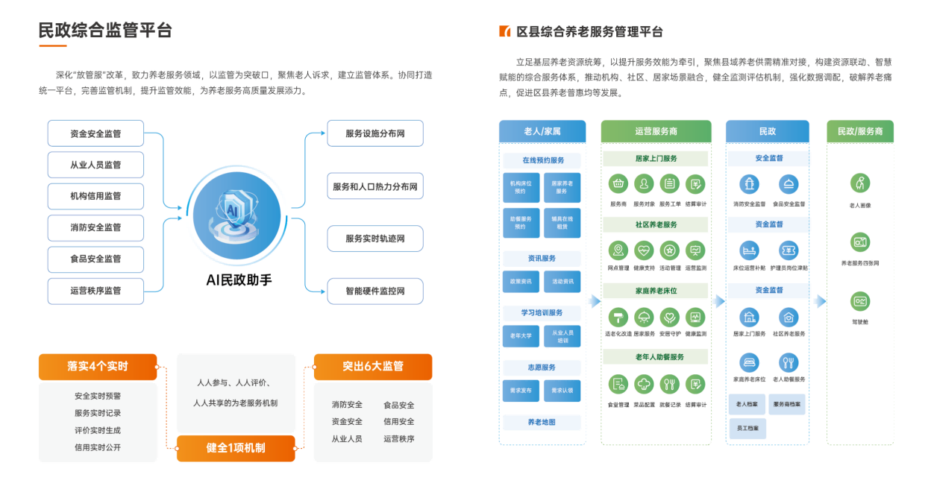The height and width of the screenshot is (486, 931).
Task: Click the 机构床位预约 blue button
Action: click(x=521, y=187)
